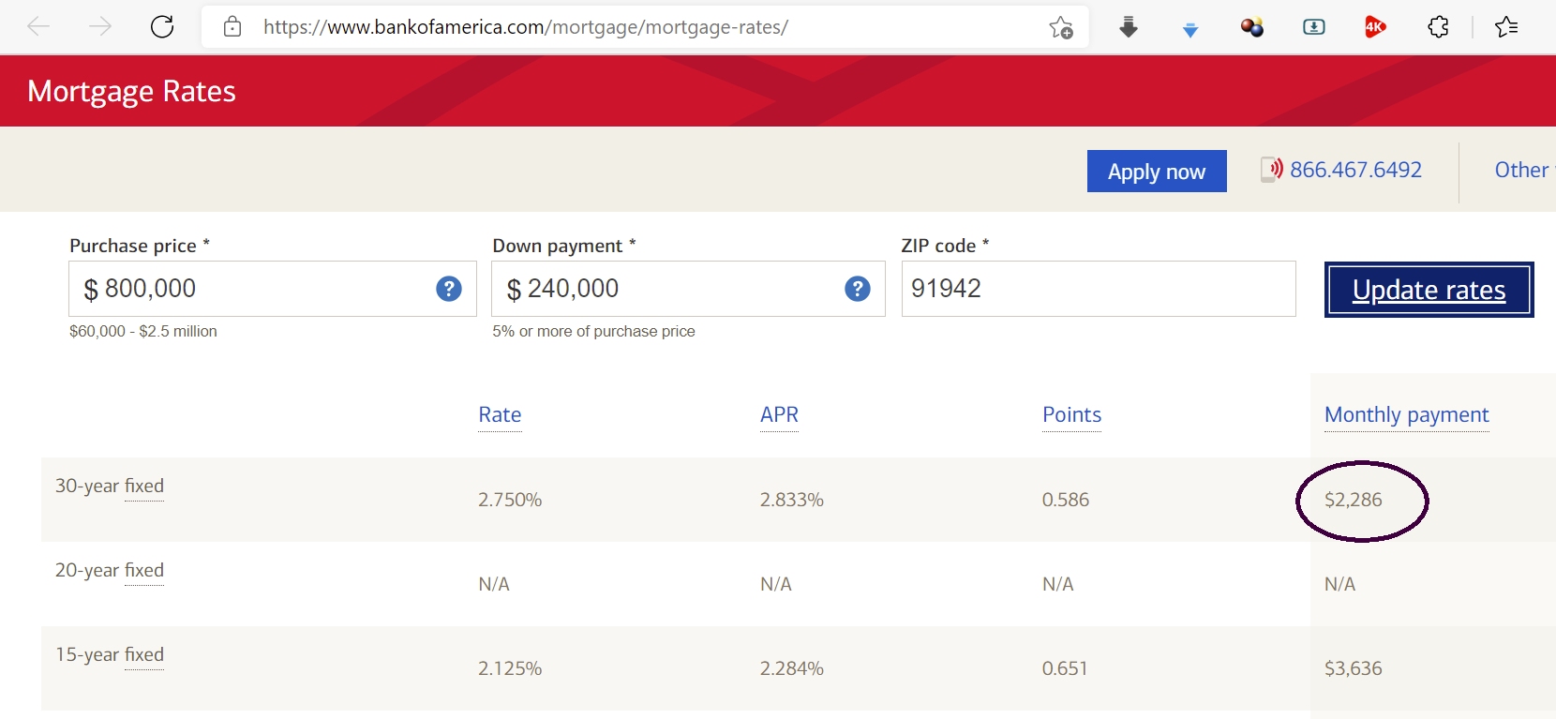Expand the Other menu
The width and height of the screenshot is (1556, 719).
pyautogui.click(x=1524, y=170)
